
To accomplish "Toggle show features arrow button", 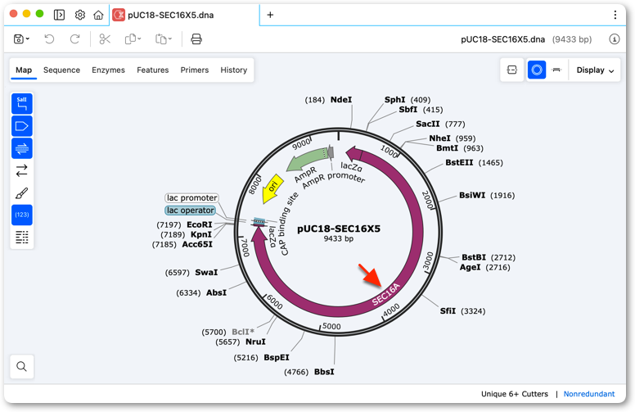I will [22, 126].
